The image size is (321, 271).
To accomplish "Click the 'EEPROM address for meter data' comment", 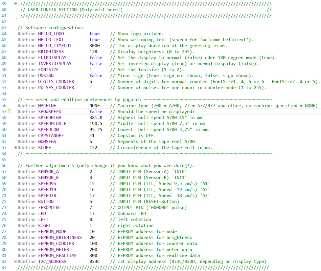I will click(151, 249).
